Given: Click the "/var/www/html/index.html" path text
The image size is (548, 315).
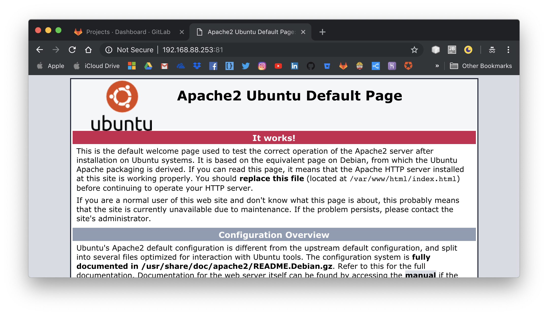Looking at the screenshot, I should pyautogui.click(x=403, y=179).
